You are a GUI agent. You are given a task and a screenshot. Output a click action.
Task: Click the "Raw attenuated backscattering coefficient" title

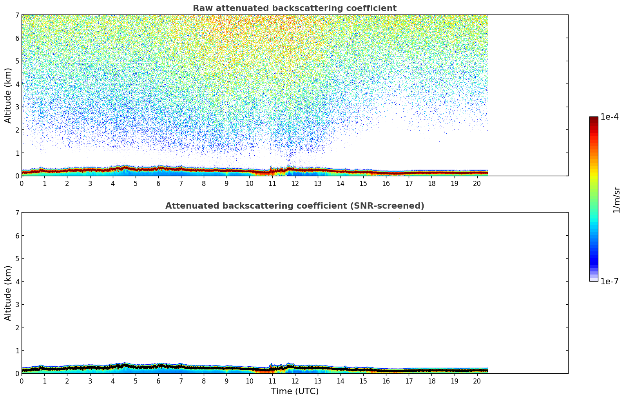(295, 8)
